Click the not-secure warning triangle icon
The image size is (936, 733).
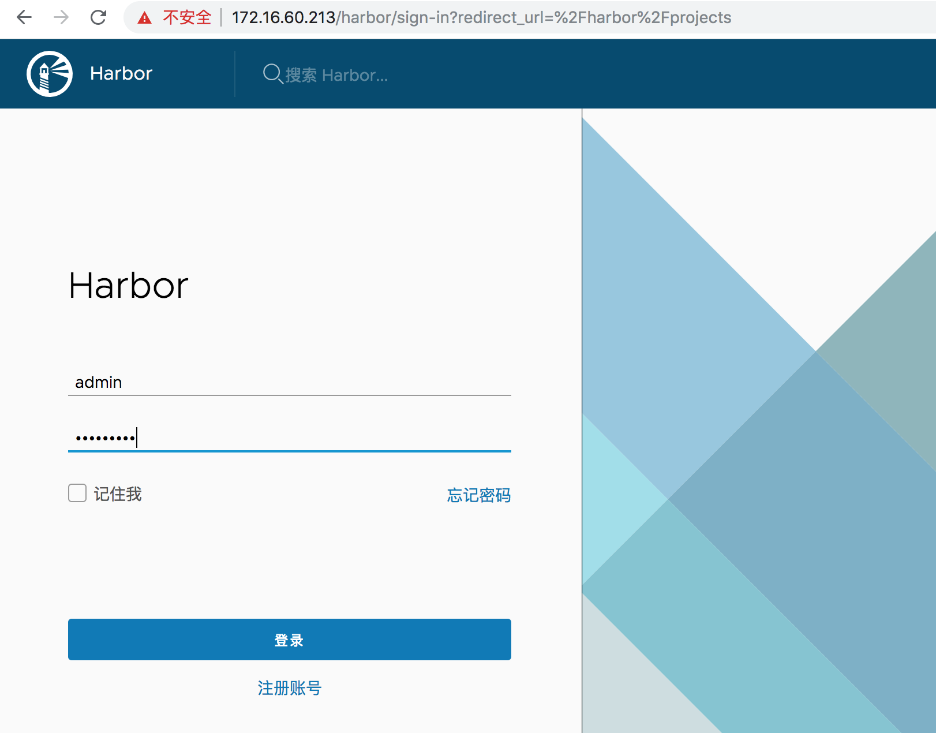[144, 18]
